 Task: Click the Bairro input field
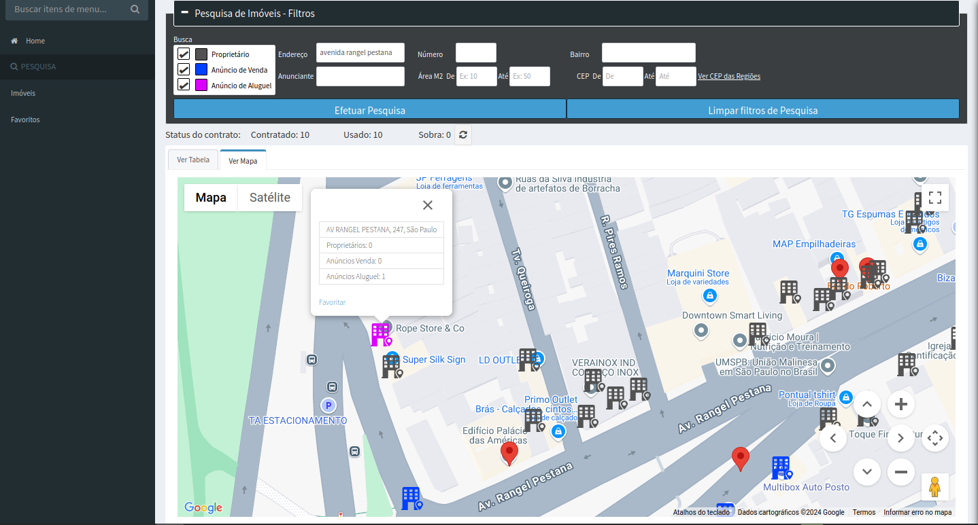click(648, 53)
